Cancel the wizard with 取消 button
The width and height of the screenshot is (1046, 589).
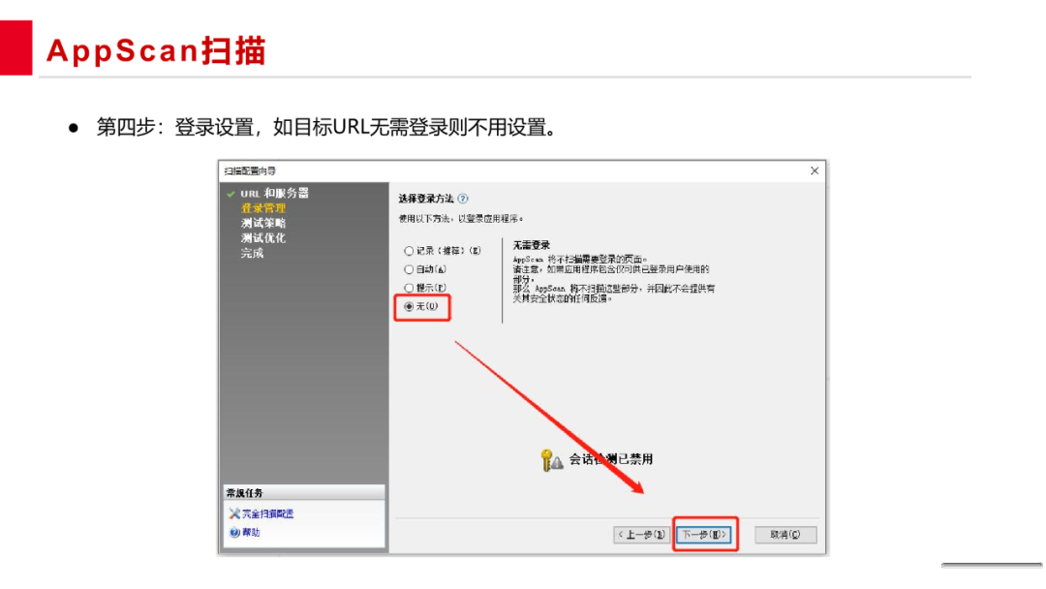pos(785,535)
